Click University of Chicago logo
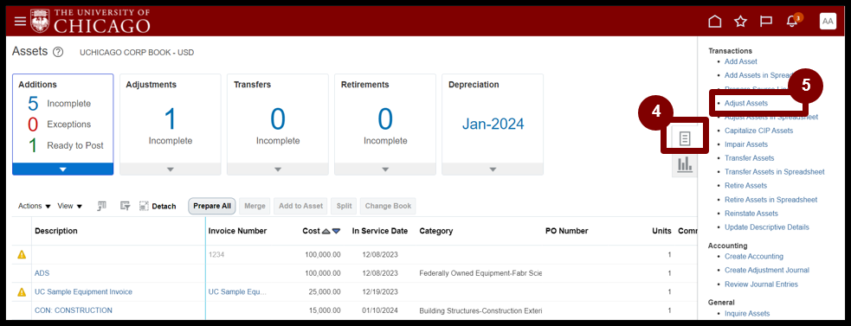This screenshot has width=851, height=326. pyautogui.click(x=91, y=21)
